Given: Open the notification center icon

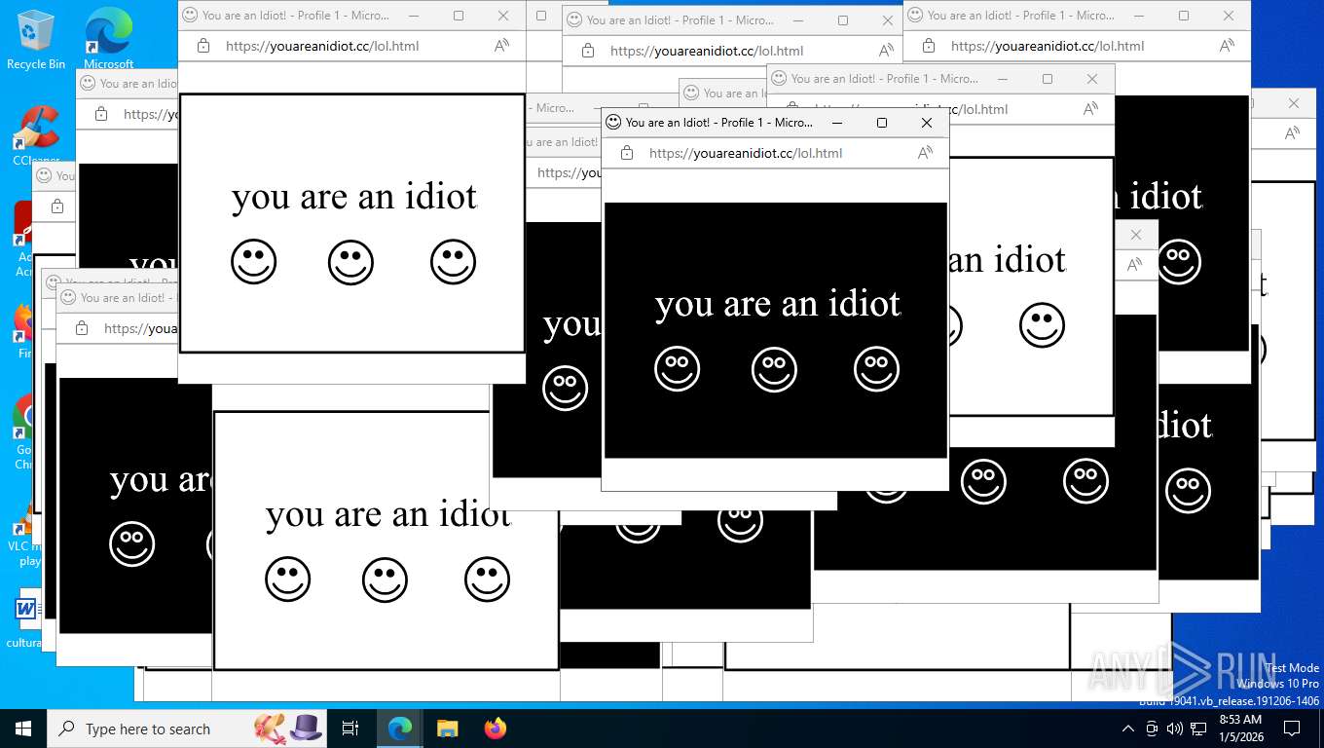Looking at the screenshot, I should point(1292,729).
